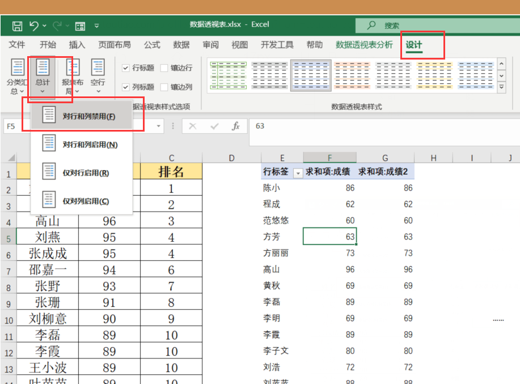520x384 pixels.
Task: Apply the selected blue pivot table style
Action: click(311, 75)
